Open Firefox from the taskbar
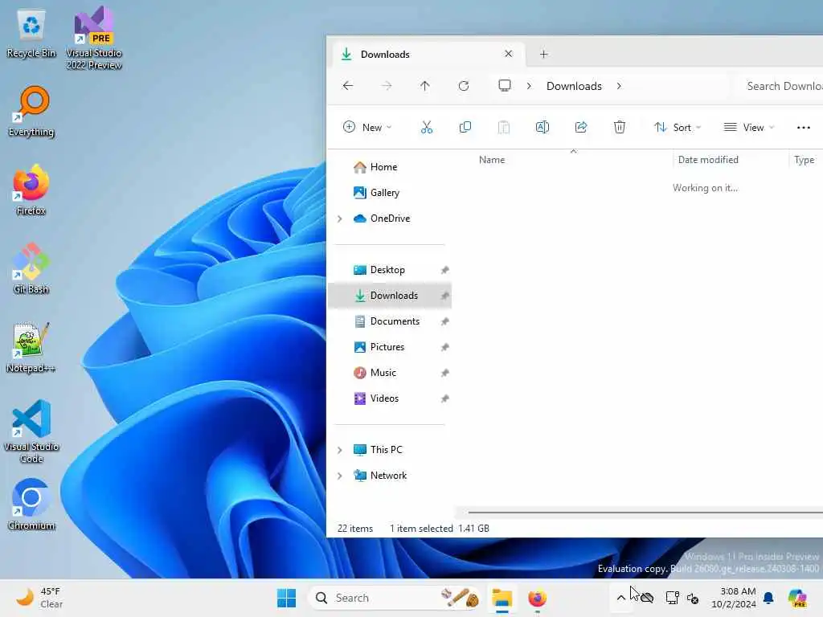This screenshot has width=823, height=617. coord(537,598)
